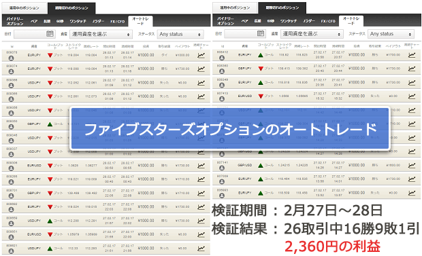Click the blue ファイブスターズオプション banner
The height and width of the screenshot is (256, 422).
[x=230, y=128]
